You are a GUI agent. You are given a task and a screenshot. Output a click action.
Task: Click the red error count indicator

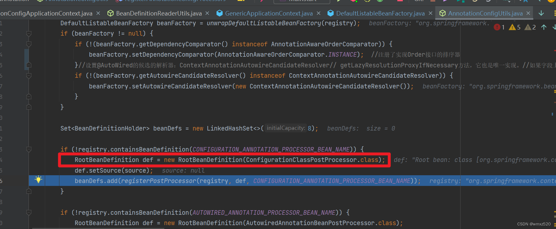(x=499, y=27)
